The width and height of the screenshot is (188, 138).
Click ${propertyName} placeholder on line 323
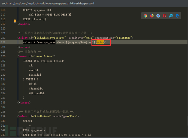tap(76, 42)
